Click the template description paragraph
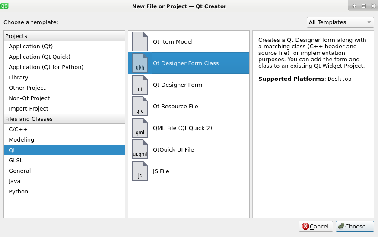 pos(312,53)
